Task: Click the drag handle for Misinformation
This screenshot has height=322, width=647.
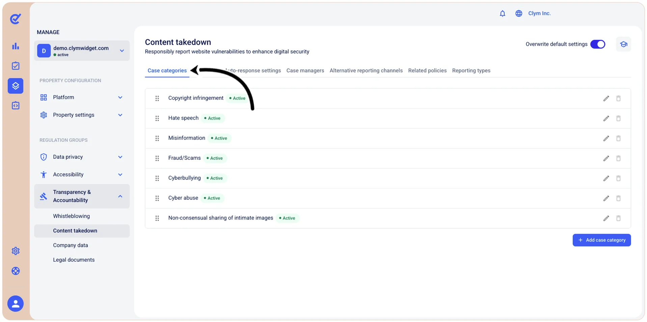Action: coord(157,138)
